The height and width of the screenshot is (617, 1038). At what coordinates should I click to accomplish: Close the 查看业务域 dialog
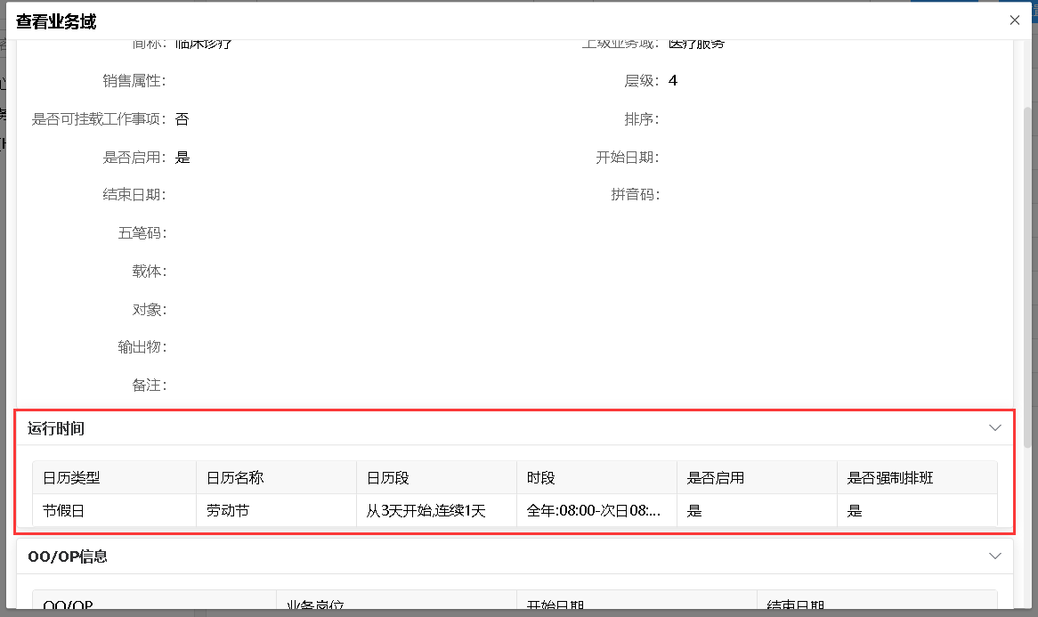pos(1014,19)
